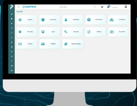Select the Production tile with P icon

96,20
